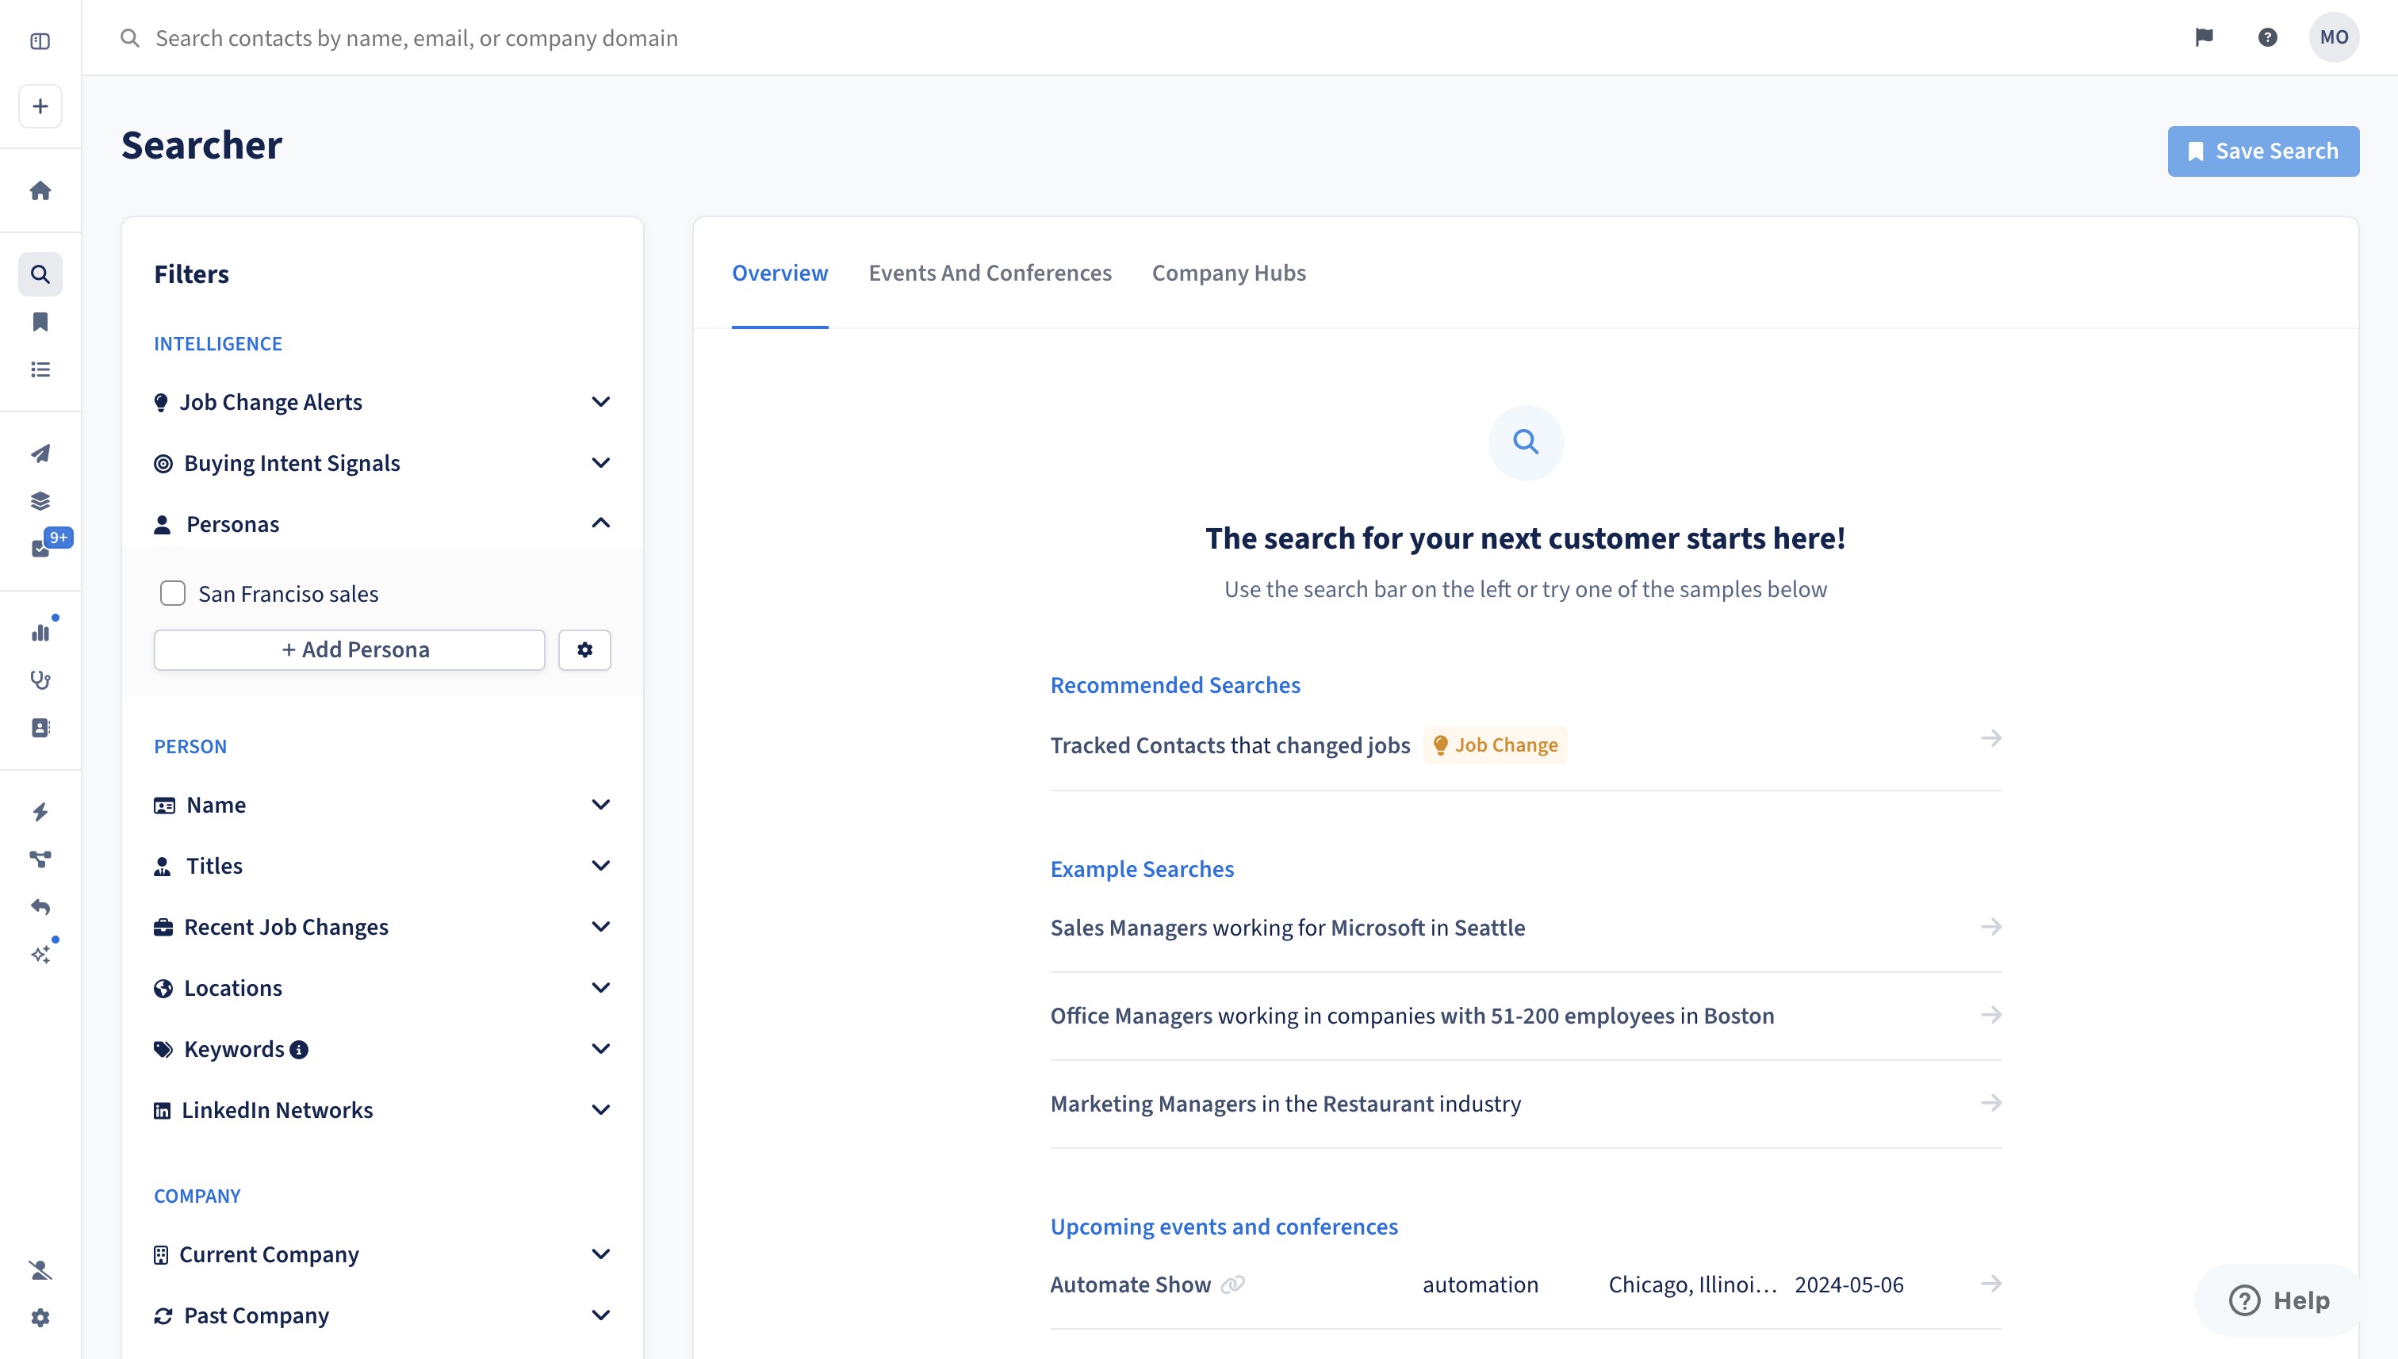
Task: Open the analytics bar chart icon
Action: tap(40, 633)
